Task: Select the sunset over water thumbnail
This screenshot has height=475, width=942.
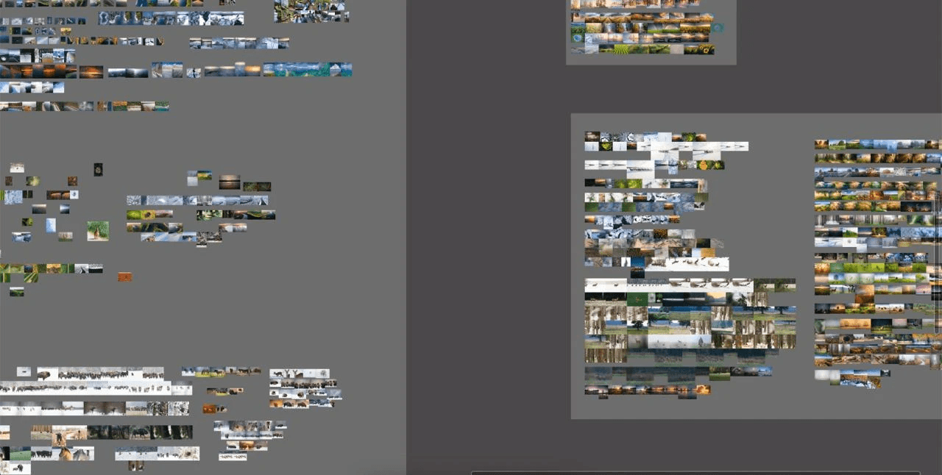Action: click(x=230, y=182)
